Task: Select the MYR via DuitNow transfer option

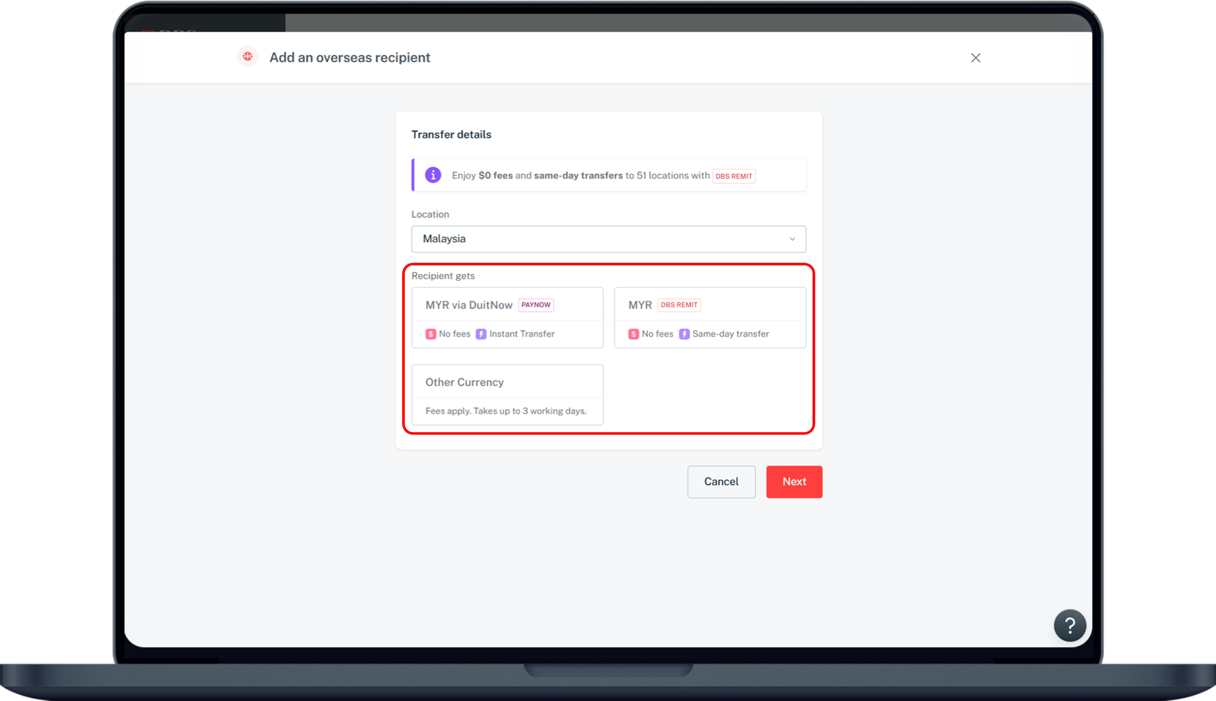Action: point(507,318)
